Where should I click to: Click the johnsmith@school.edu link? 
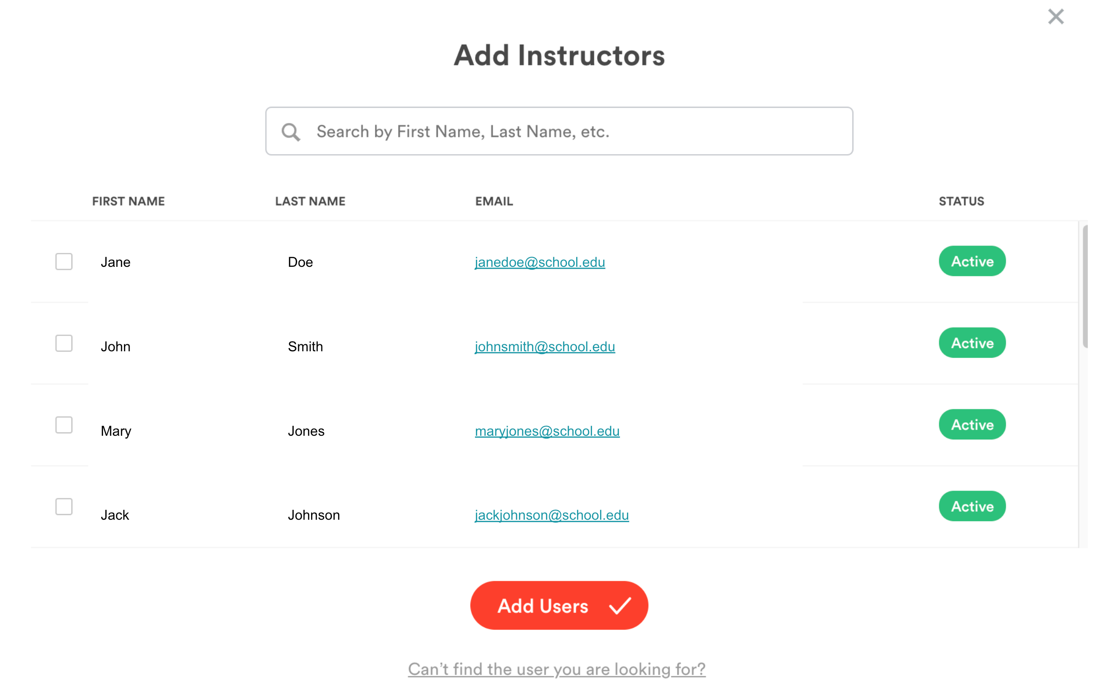[x=545, y=347]
